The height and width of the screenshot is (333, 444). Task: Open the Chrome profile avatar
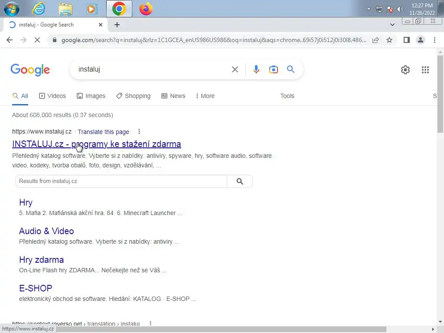[x=421, y=40]
